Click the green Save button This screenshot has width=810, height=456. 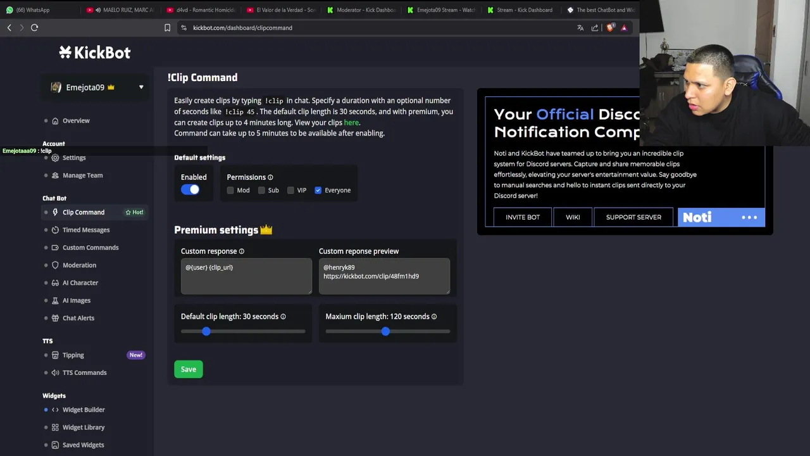point(189,369)
